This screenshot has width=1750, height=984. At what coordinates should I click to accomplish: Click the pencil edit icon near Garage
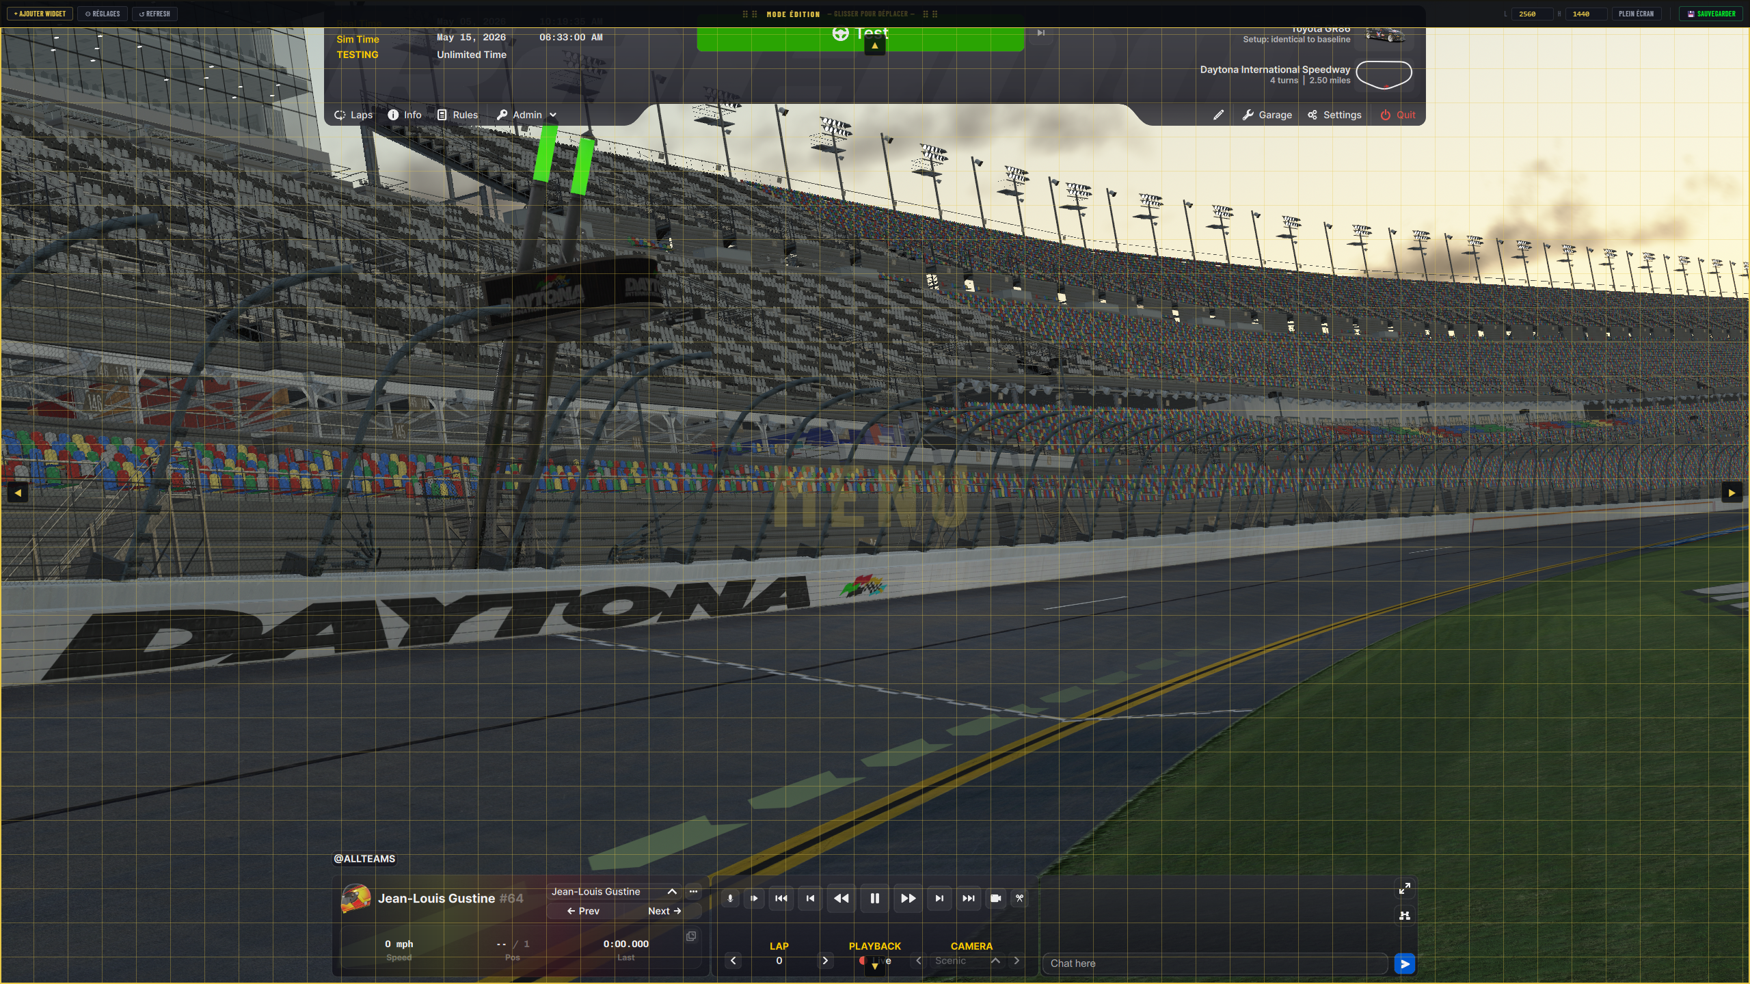[x=1218, y=115]
